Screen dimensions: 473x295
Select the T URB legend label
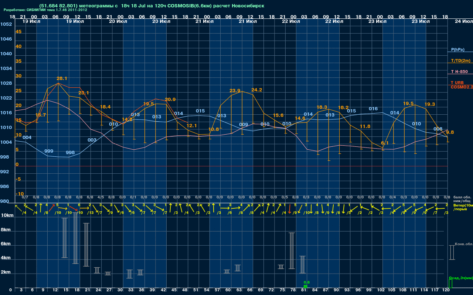tap(457, 83)
